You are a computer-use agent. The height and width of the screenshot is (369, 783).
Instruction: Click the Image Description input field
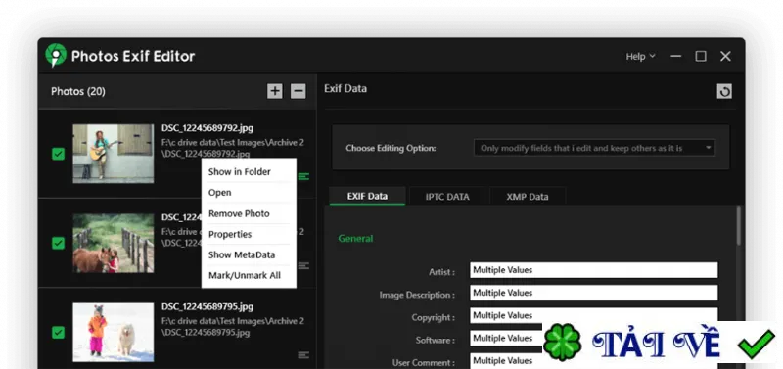click(594, 293)
